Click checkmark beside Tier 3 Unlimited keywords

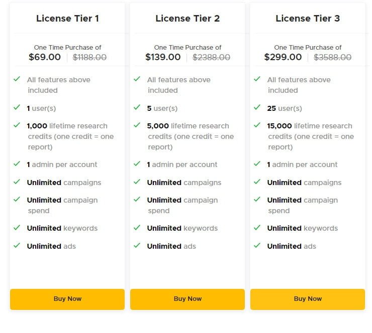(257, 228)
